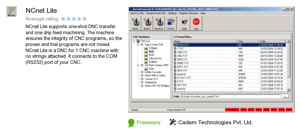Click the red CLOSED status indicator

point(232,110)
